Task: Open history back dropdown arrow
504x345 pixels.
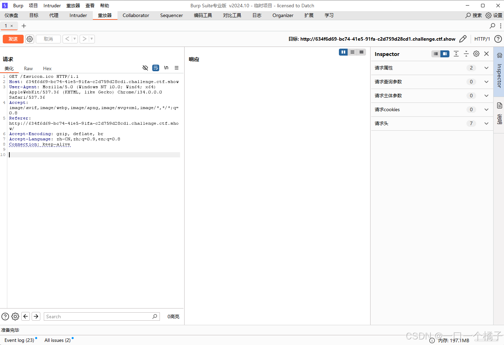Action: [75, 39]
